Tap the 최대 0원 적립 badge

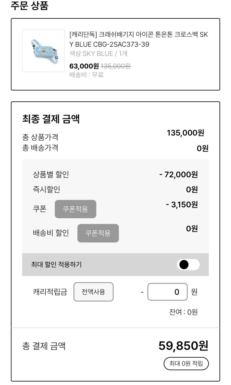tap(186, 363)
